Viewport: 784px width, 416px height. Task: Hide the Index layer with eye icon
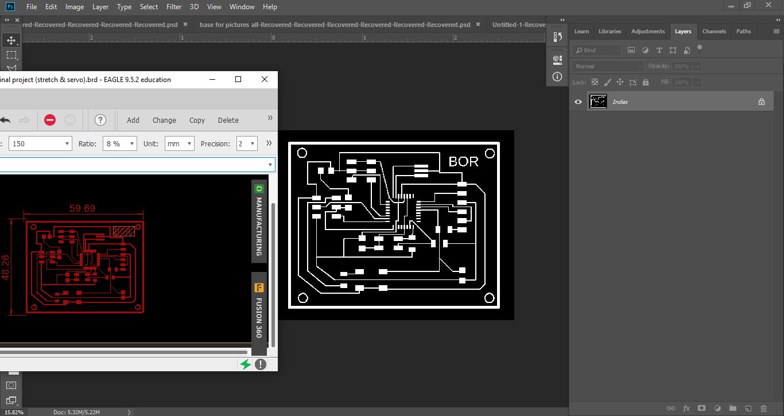click(x=578, y=102)
